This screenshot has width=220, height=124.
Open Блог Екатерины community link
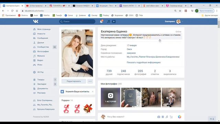(45, 100)
